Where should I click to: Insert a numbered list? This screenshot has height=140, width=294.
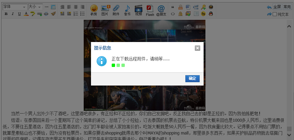[x=76, y=13]
